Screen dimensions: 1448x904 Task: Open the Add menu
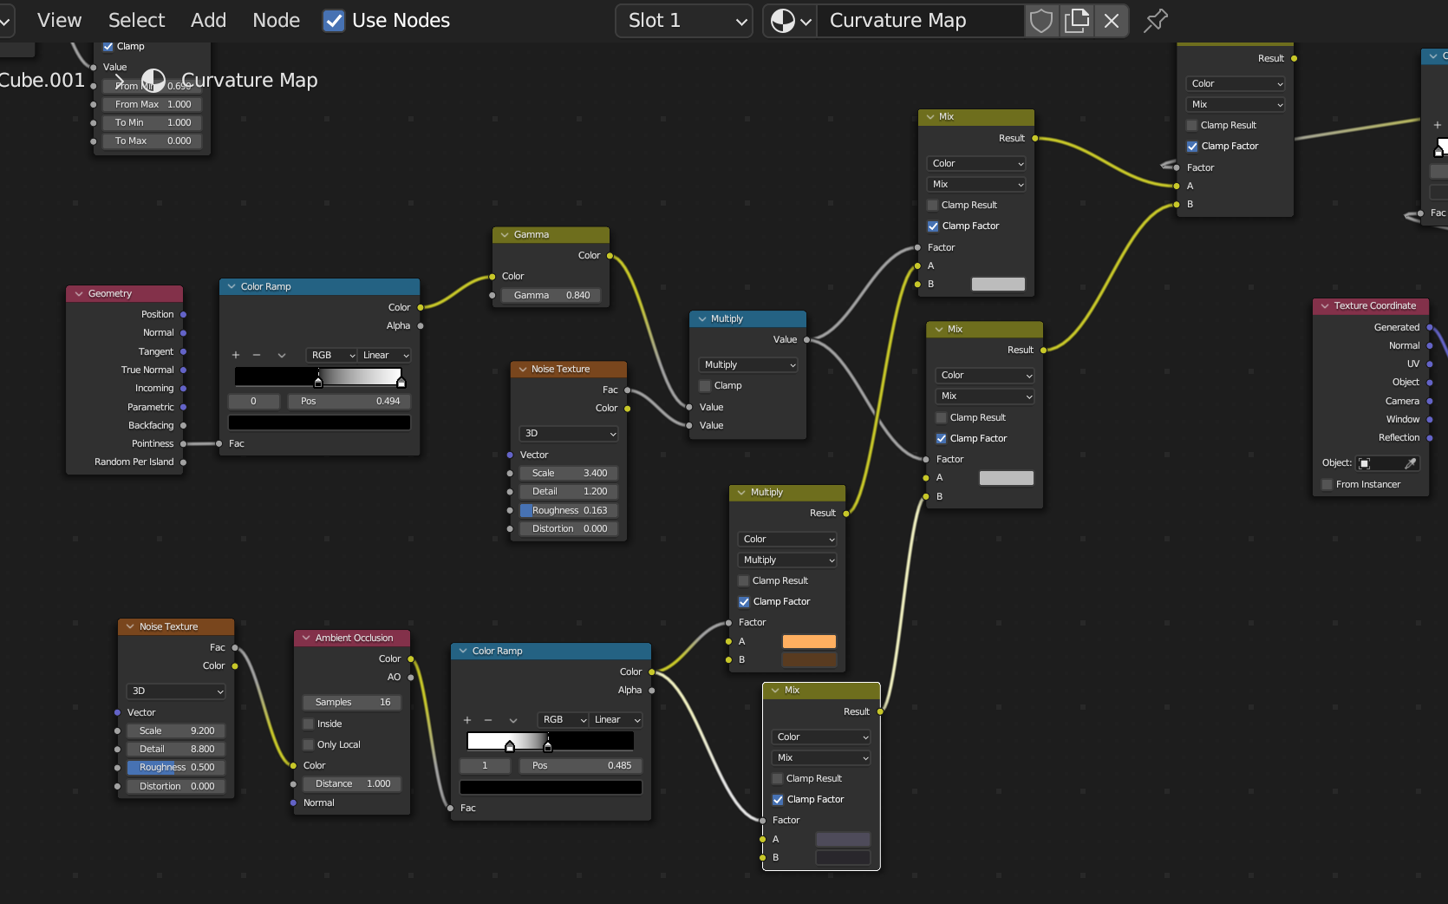click(x=208, y=21)
